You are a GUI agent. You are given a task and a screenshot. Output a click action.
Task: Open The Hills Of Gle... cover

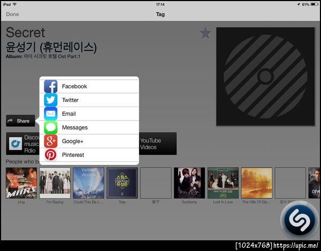(256, 183)
